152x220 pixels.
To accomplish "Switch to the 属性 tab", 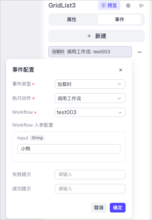I will pyautogui.click(x=72, y=20).
